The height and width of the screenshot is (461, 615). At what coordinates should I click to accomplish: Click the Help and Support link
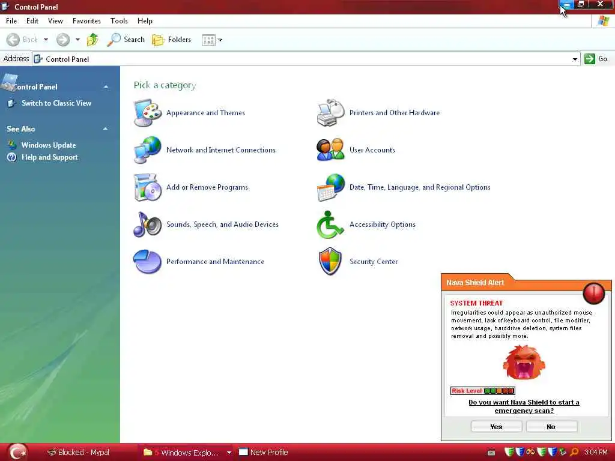50,157
